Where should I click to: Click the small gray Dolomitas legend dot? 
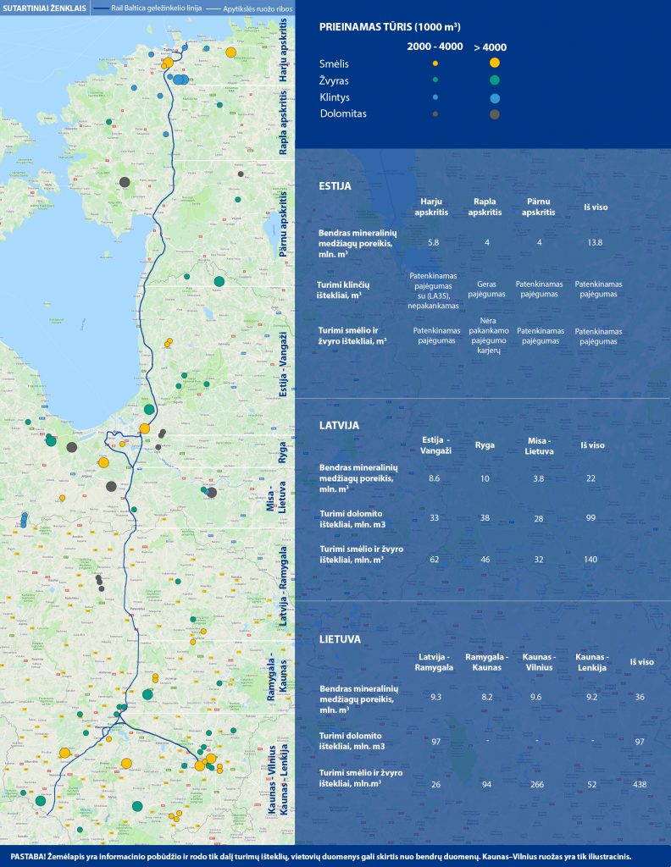coord(435,114)
